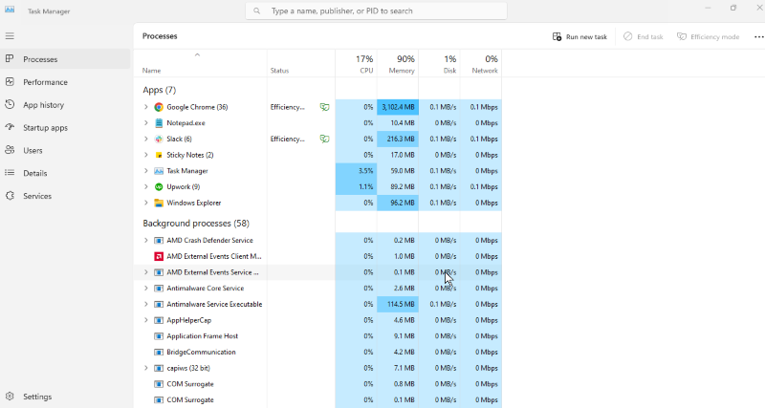Sort processes by Memory column
Screen dimensions: 765x408
399,64
